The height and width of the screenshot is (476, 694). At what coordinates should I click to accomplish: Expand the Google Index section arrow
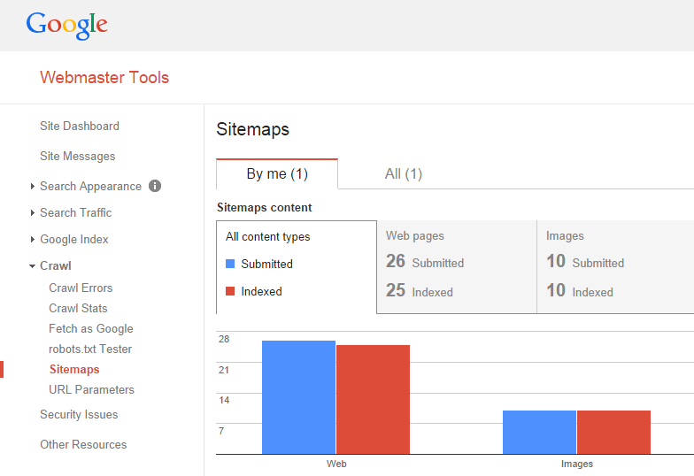pyautogui.click(x=33, y=240)
